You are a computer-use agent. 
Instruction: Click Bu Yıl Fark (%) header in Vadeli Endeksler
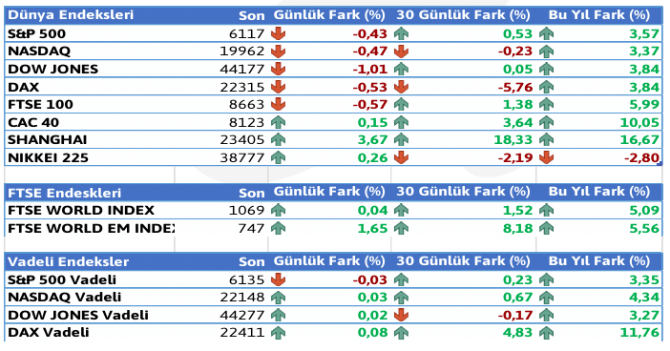(x=599, y=261)
